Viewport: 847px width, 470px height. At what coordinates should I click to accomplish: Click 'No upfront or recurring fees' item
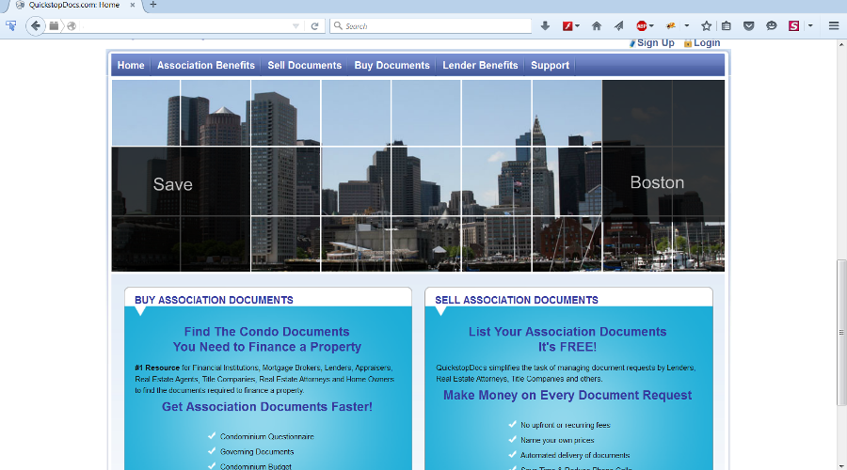[x=565, y=425]
